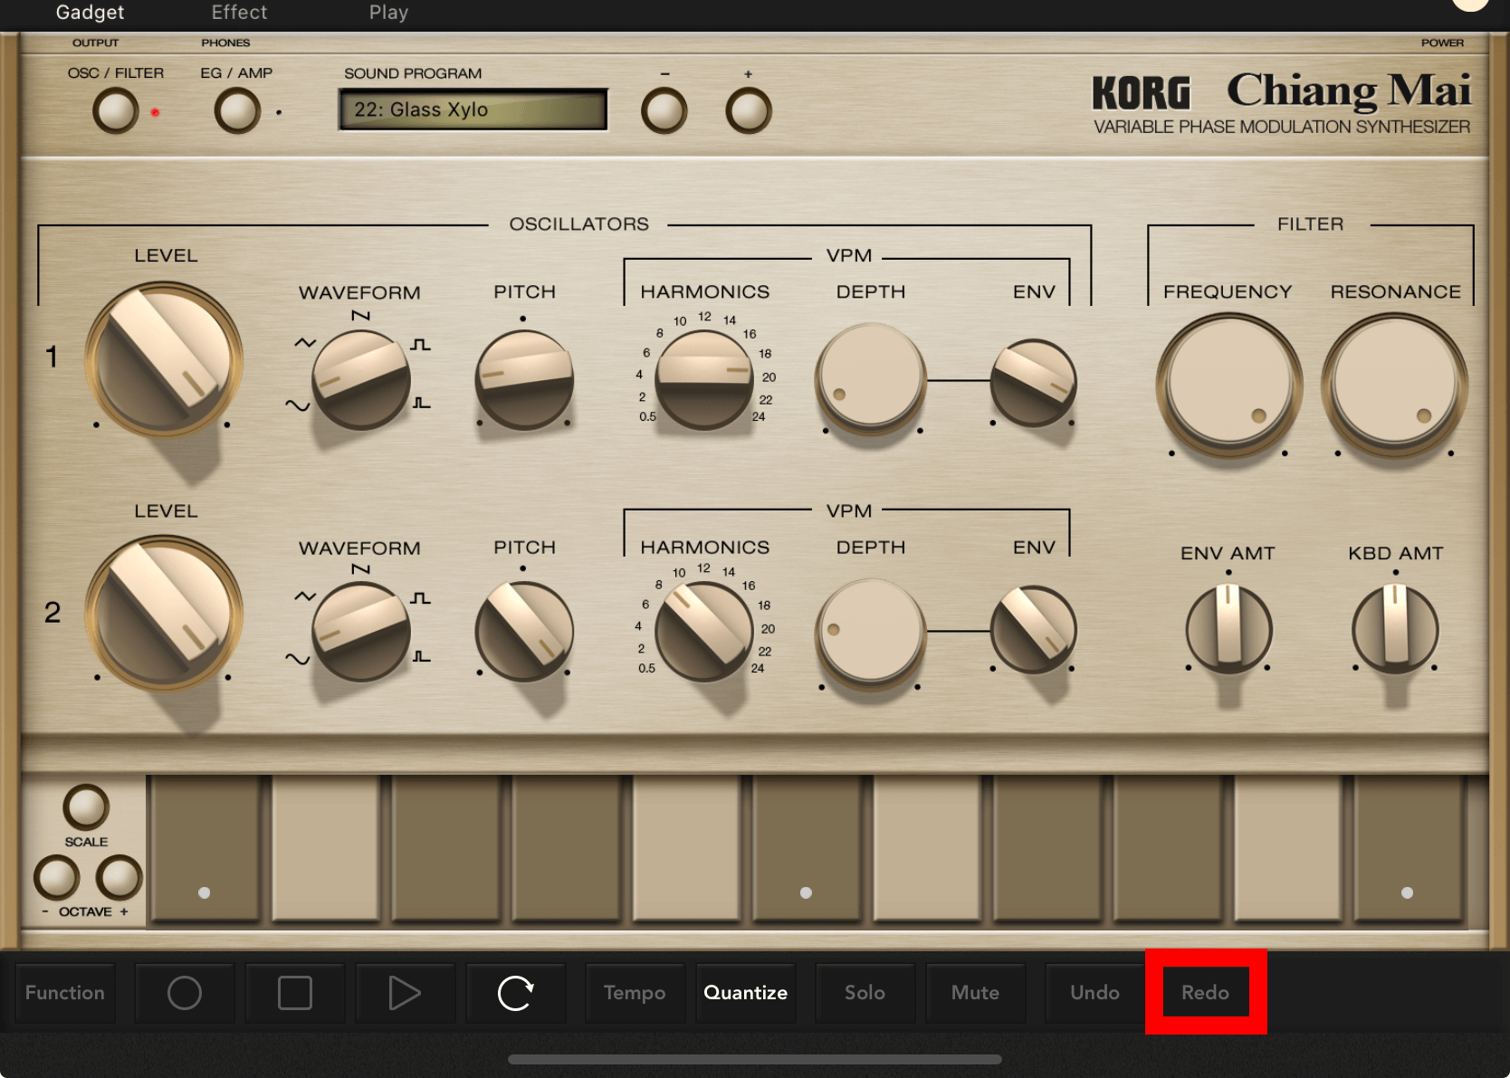Image resolution: width=1510 pixels, height=1078 pixels.
Task: Click the filter RESONANCE knob
Action: point(1394,386)
